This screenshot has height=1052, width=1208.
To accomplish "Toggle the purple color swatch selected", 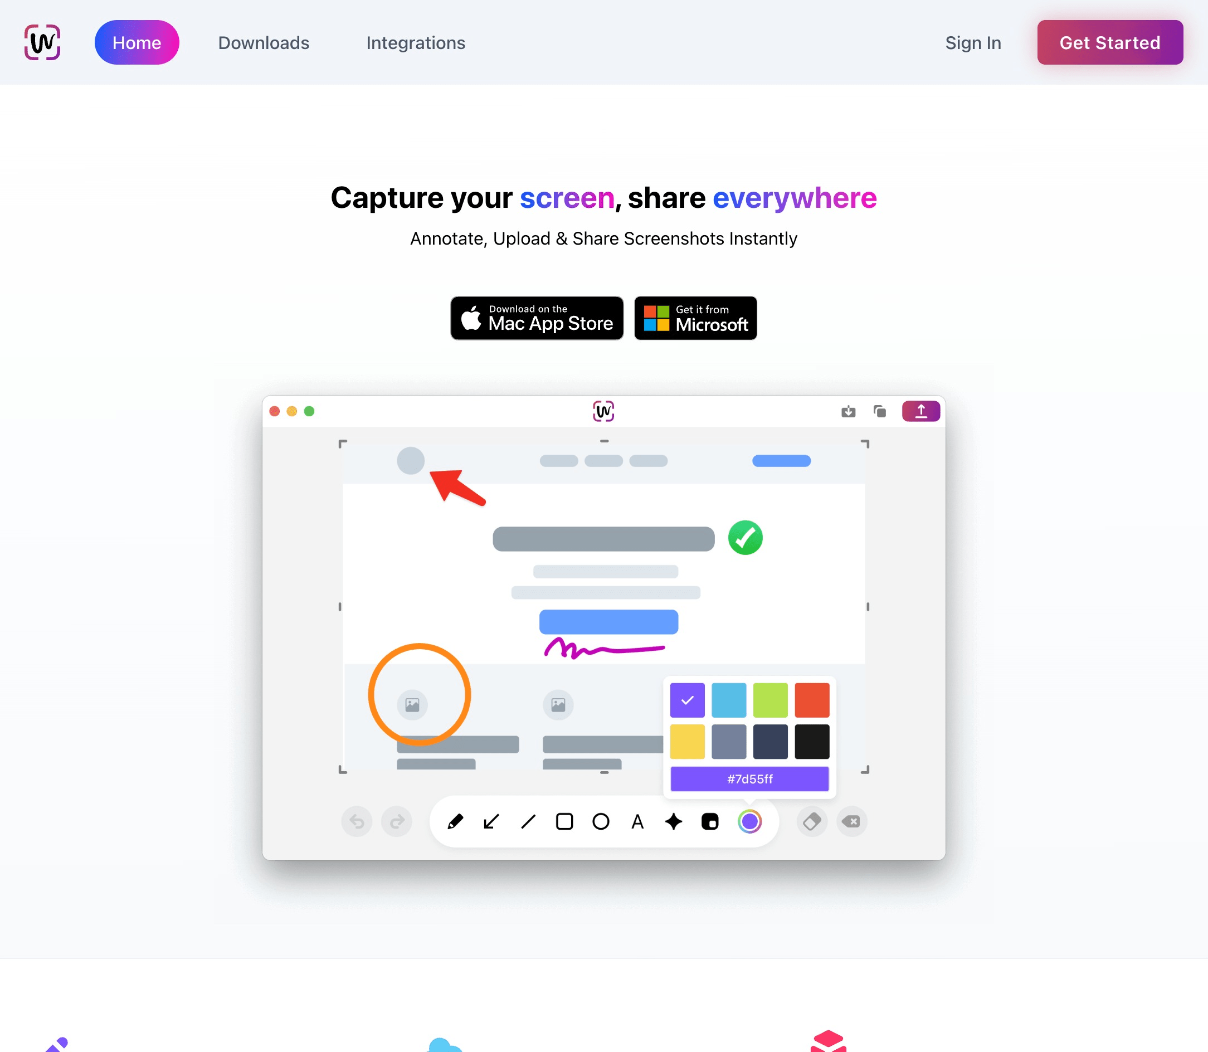I will [x=687, y=699].
